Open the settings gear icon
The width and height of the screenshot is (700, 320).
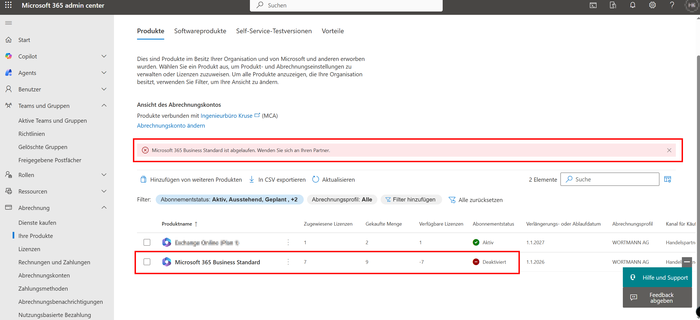point(652,5)
